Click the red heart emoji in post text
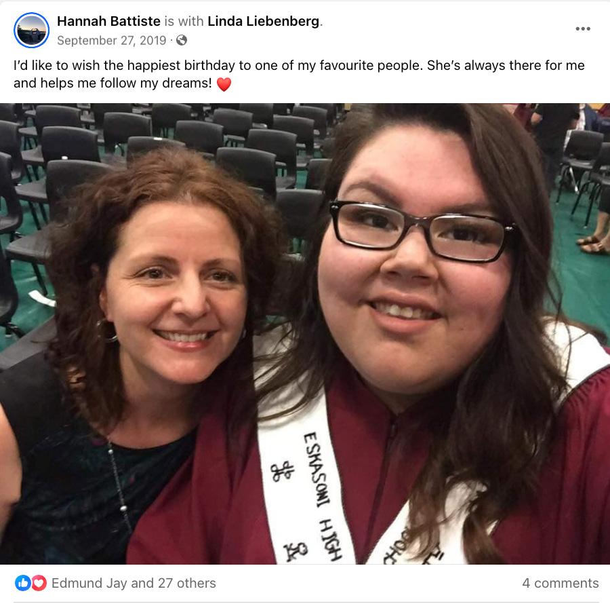The width and height of the screenshot is (610, 604). [x=224, y=84]
